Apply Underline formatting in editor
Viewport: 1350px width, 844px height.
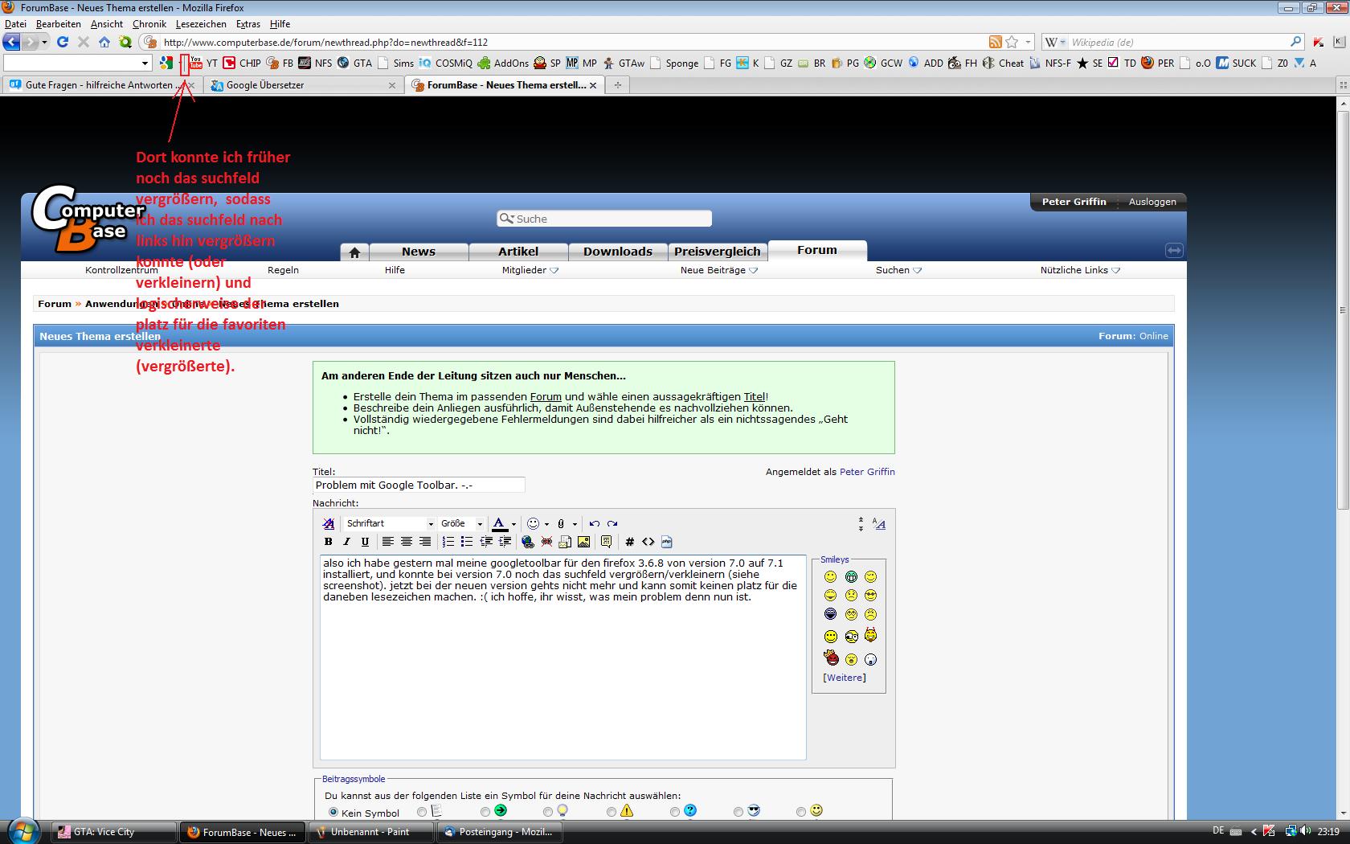click(365, 542)
